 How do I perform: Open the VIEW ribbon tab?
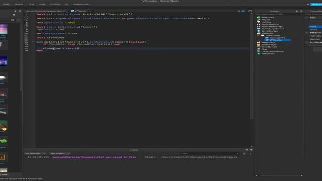tap(42, 4)
